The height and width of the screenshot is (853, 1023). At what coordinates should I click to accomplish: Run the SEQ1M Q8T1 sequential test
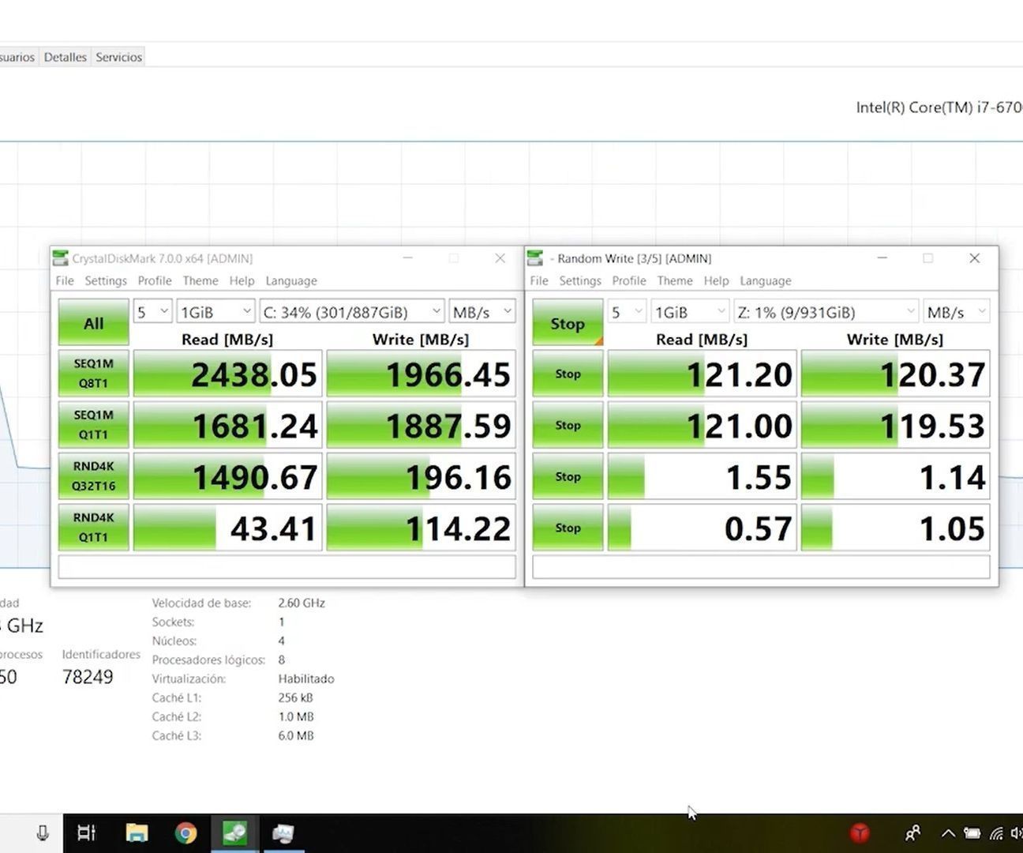92,373
